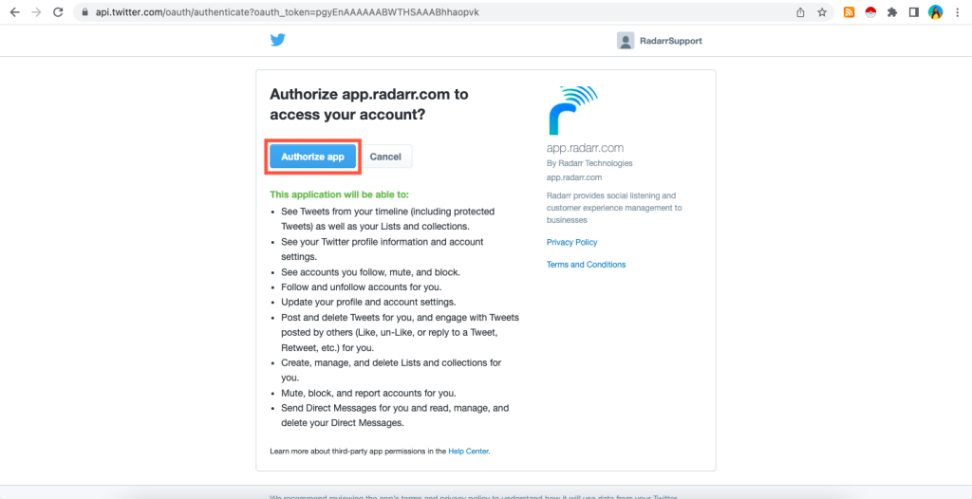The image size is (972, 499).
Task: Toggle the browser side panel icon
Action: point(913,12)
